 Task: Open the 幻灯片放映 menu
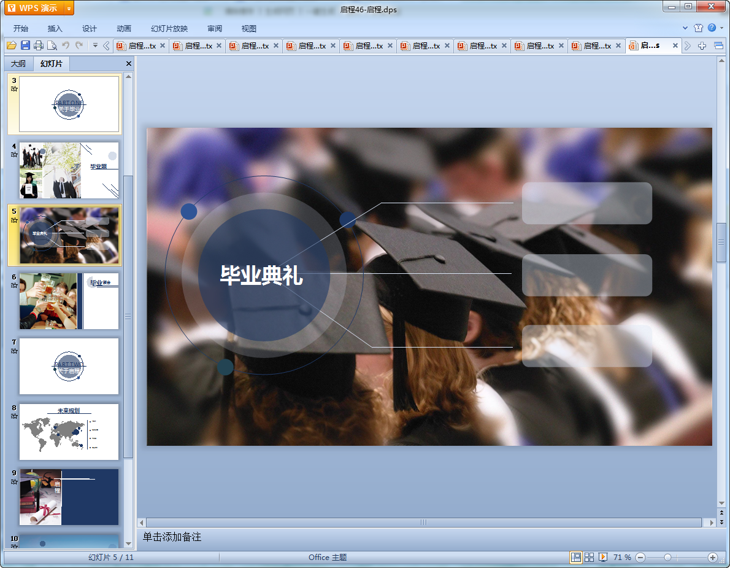pyautogui.click(x=169, y=28)
